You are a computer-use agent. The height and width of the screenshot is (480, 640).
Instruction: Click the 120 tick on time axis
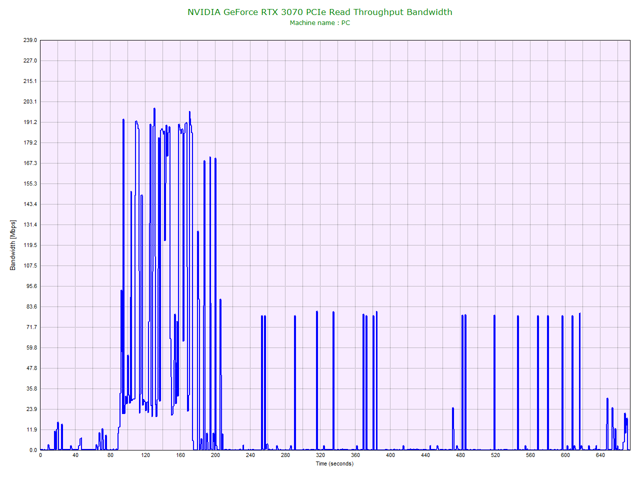[145, 455]
